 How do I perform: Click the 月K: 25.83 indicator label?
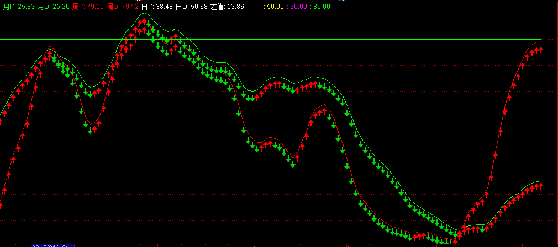tap(18, 7)
